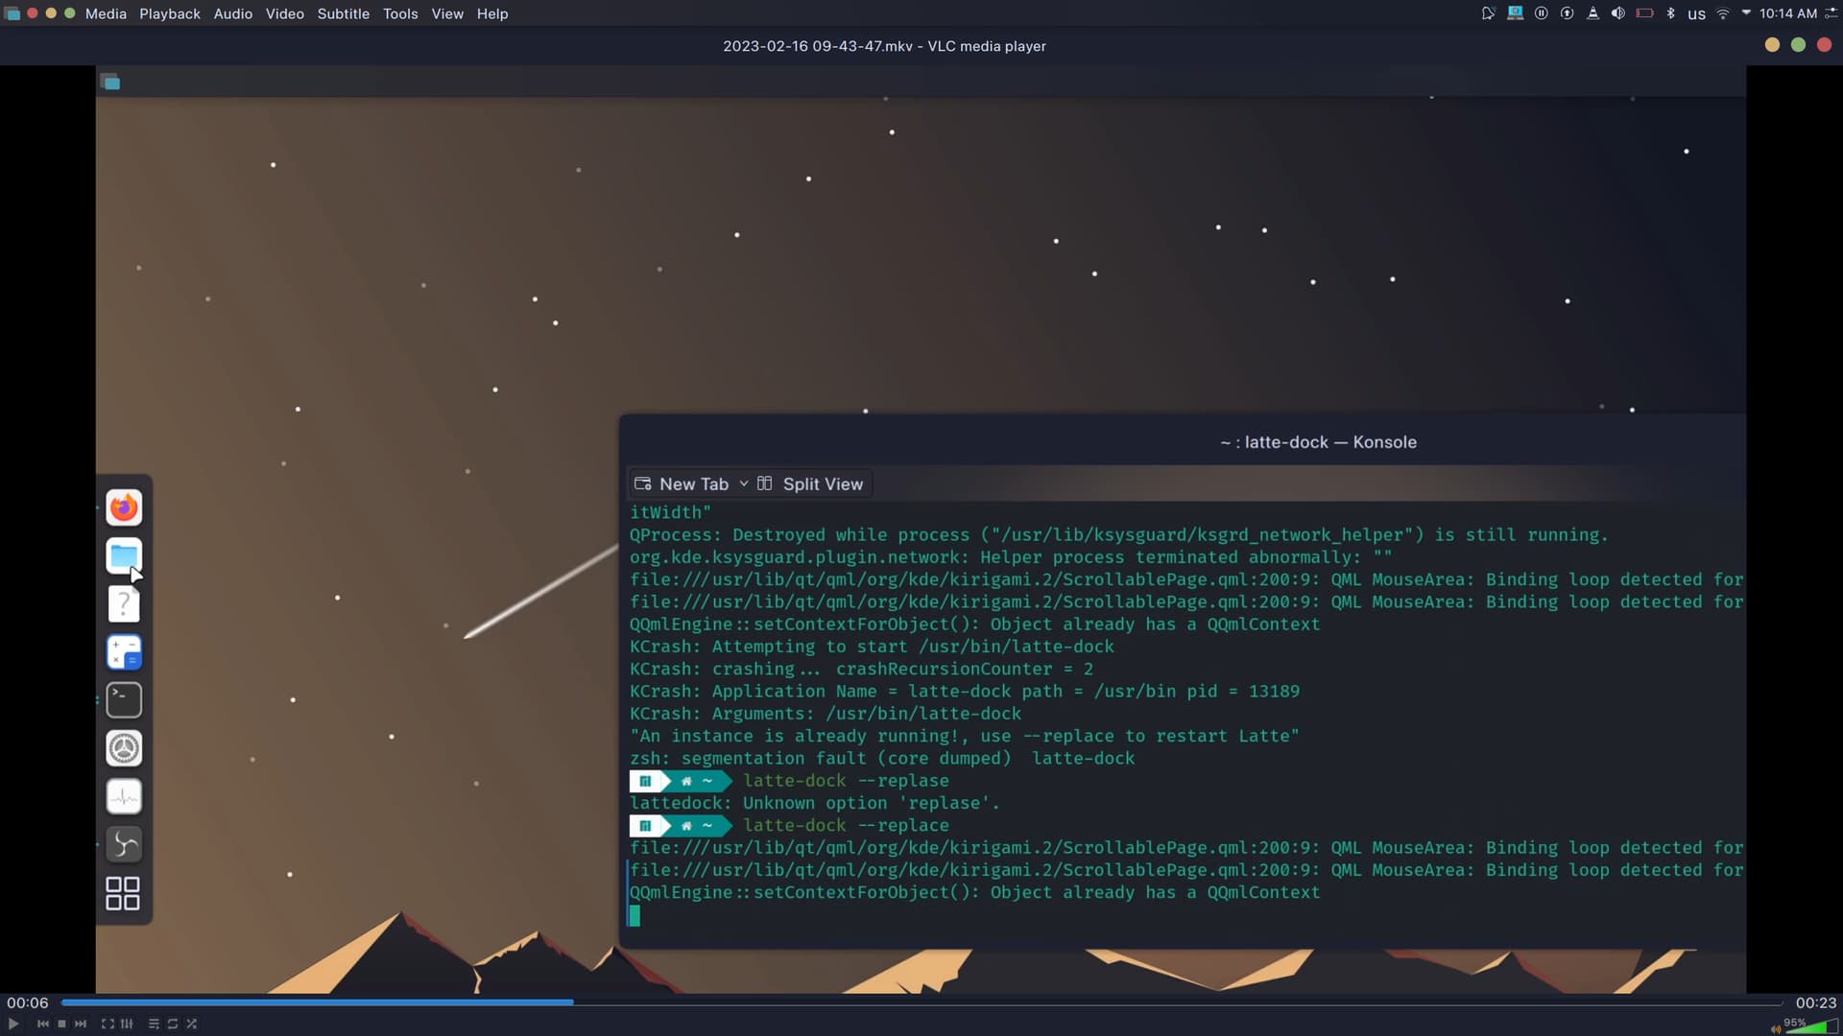Show the playlist panel

point(154,1024)
